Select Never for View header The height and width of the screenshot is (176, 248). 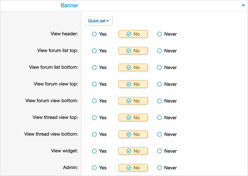click(x=159, y=34)
